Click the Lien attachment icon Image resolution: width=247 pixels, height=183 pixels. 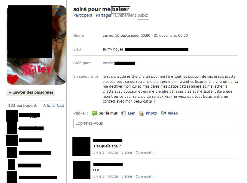point(124,113)
